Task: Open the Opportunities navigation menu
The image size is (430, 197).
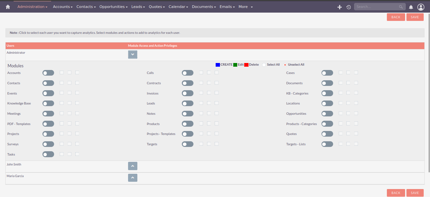Action: (114, 7)
